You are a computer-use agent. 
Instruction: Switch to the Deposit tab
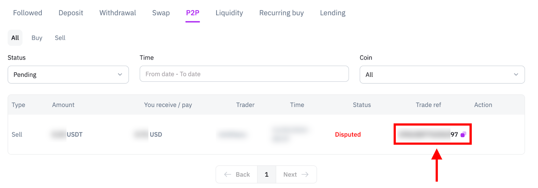pyautogui.click(x=71, y=13)
